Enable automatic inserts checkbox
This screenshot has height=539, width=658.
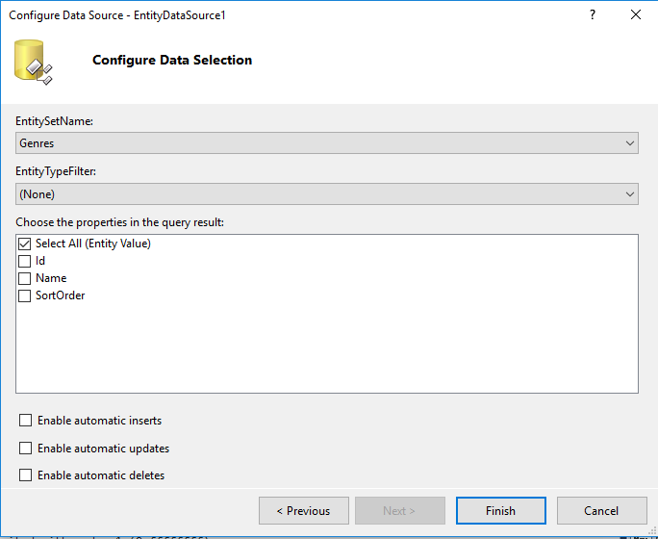coord(25,421)
